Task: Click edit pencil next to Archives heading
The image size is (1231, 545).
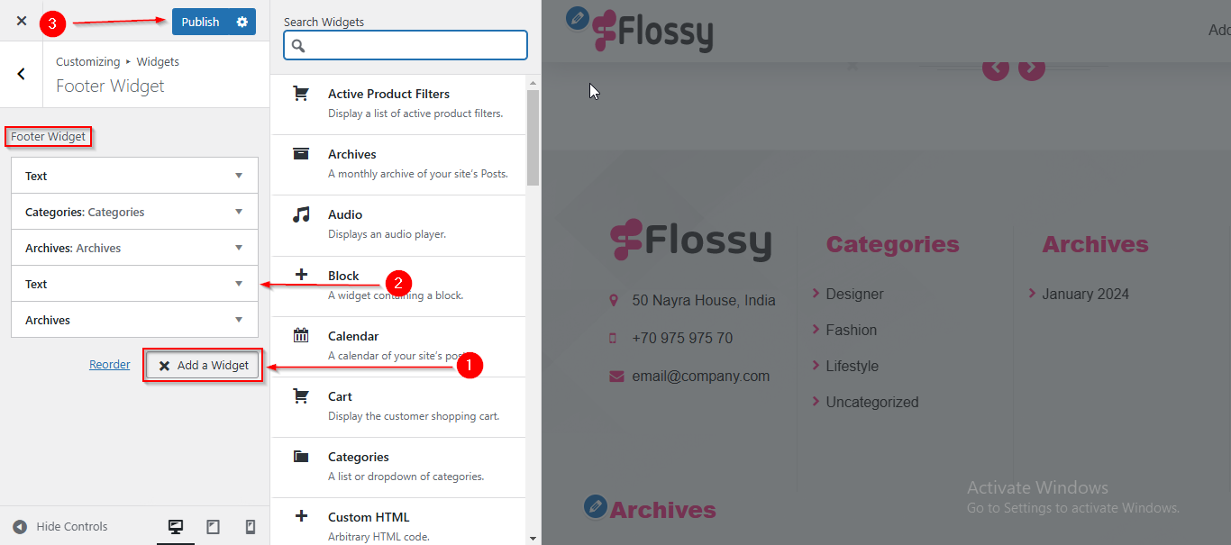Action: click(x=595, y=506)
